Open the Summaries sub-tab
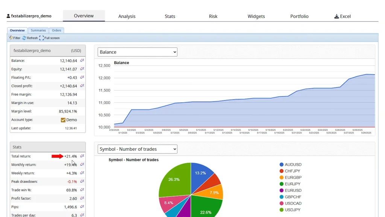385x217 pixels. [x=38, y=31]
